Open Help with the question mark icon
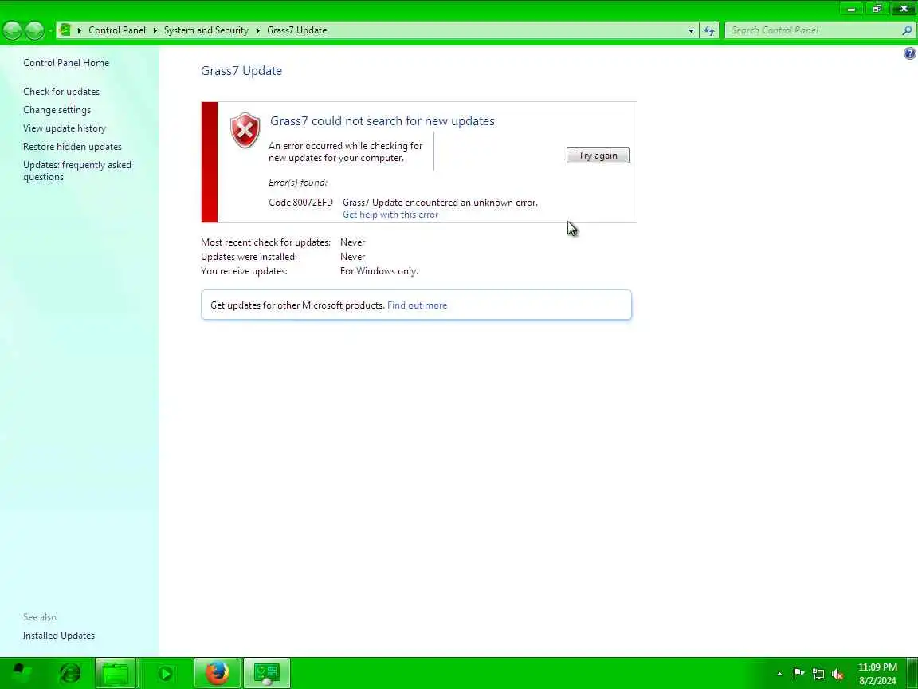The height and width of the screenshot is (689, 918). (x=909, y=54)
